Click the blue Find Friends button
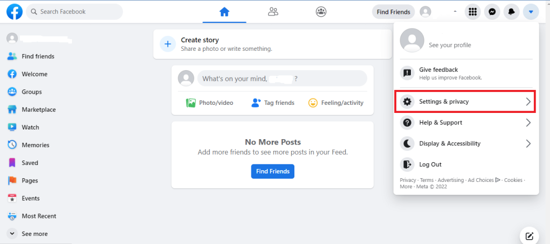550x244 pixels. click(x=272, y=171)
